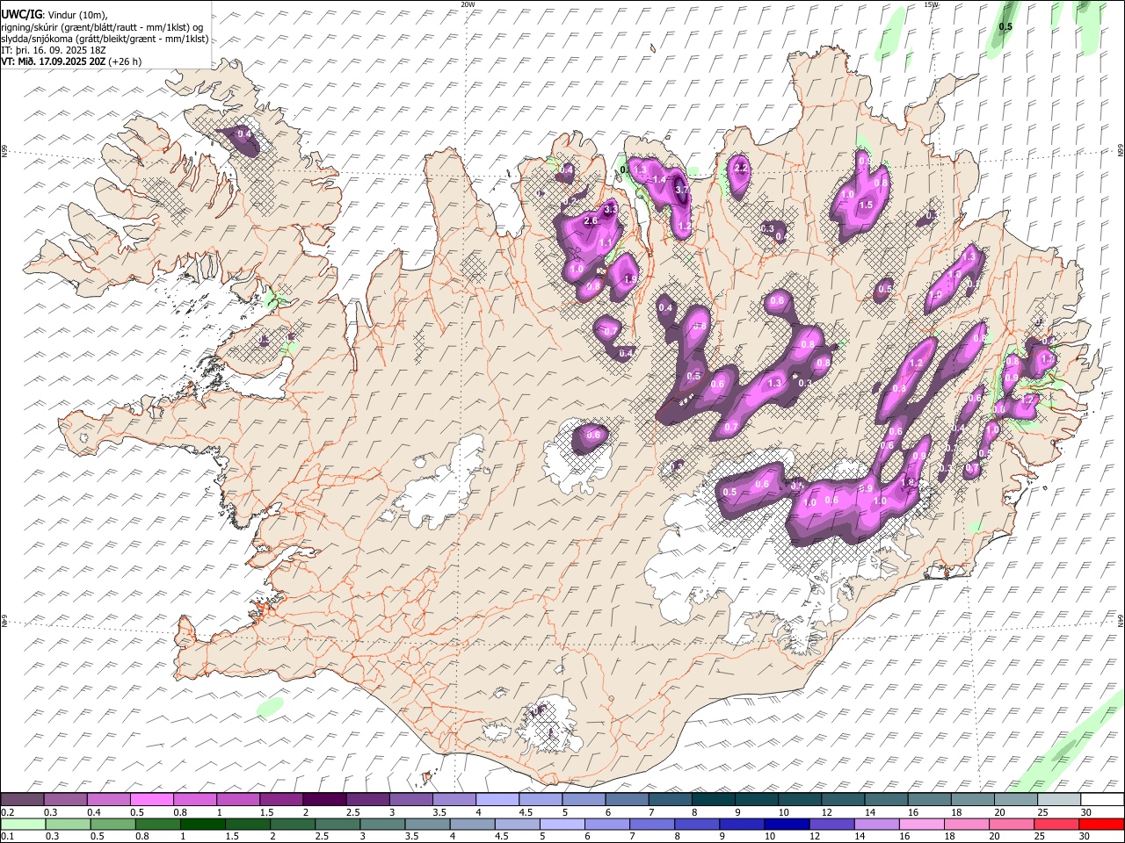Select the 'IT: þri. 16. 09. 2025 18Z' line

[x=54, y=50]
